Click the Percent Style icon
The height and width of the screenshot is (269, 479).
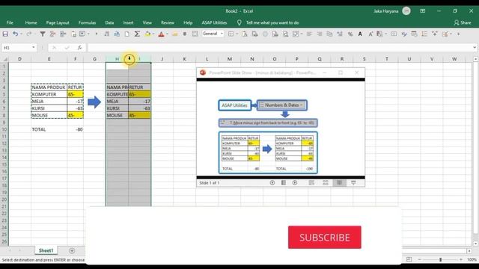tap(350, 34)
